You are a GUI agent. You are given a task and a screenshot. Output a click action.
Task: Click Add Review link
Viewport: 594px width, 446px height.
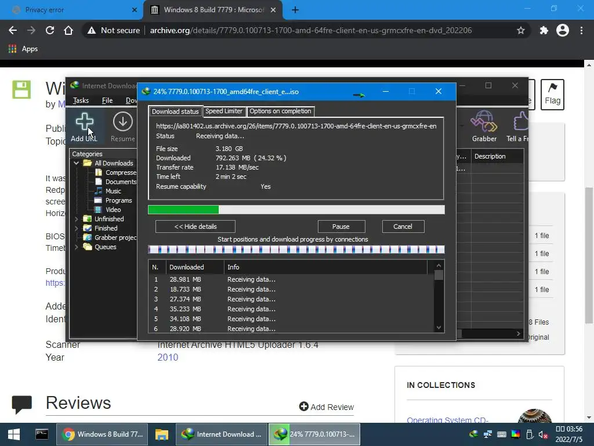[332, 407]
